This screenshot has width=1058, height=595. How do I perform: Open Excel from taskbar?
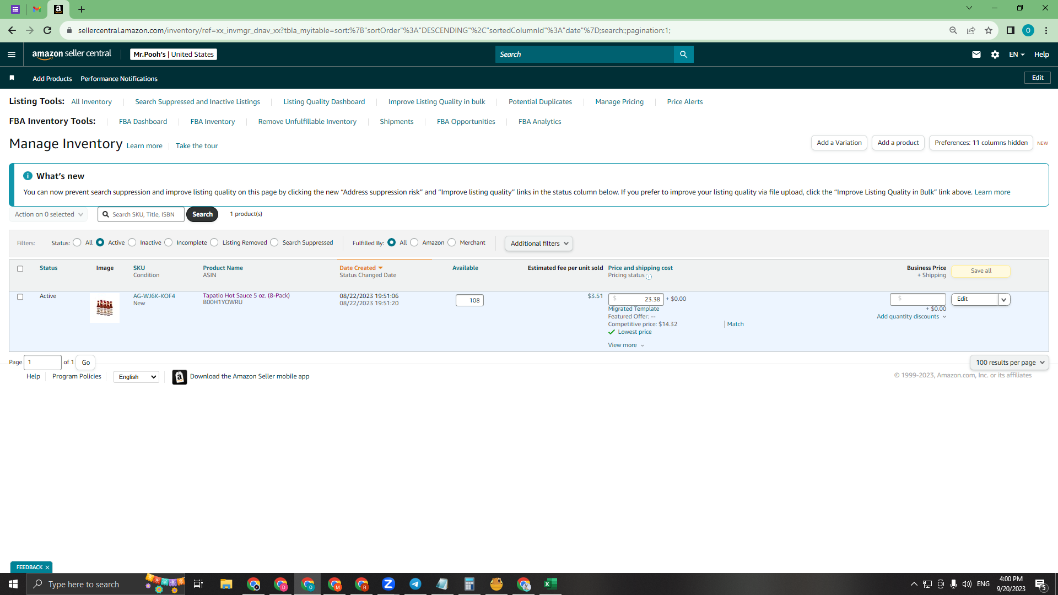[x=550, y=584]
